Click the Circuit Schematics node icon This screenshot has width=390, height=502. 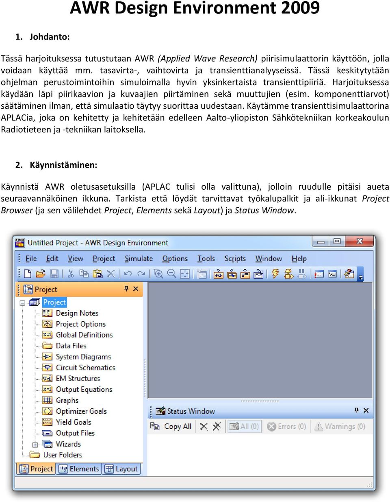(48, 367)
